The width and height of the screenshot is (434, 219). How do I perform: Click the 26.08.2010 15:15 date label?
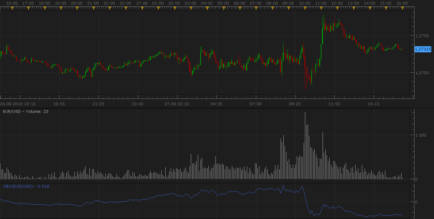coord(18,104)
